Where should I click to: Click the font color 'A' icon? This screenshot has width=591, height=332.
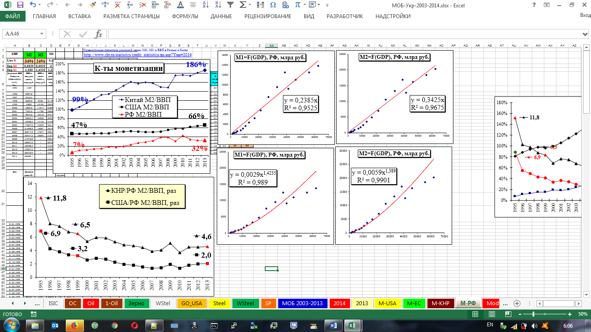180,5
